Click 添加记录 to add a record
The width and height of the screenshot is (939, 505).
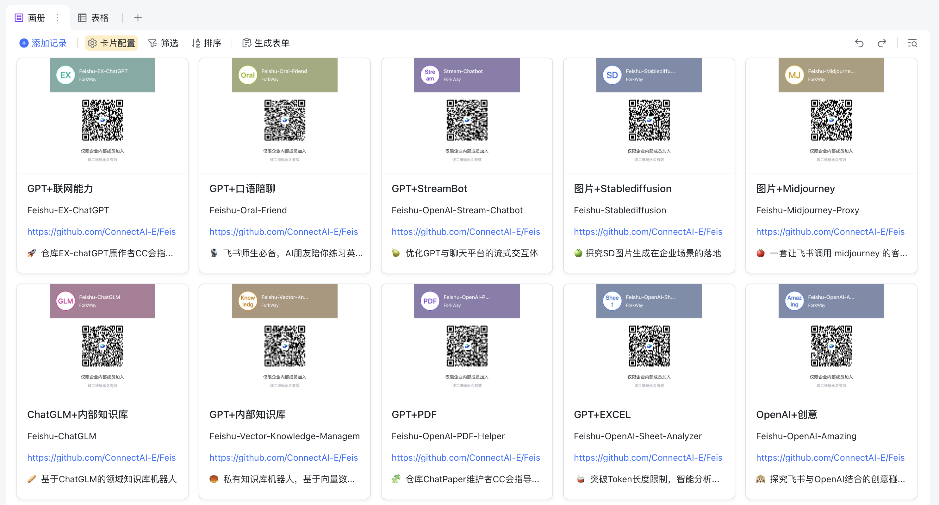click(43, 43)
